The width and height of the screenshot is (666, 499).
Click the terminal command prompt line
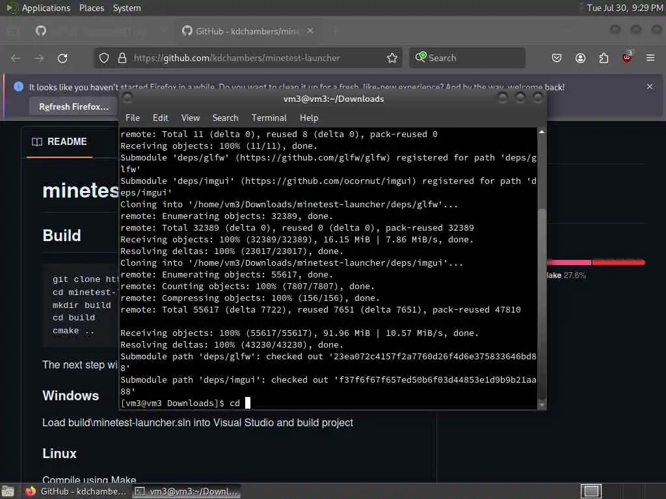click(328, 403)
